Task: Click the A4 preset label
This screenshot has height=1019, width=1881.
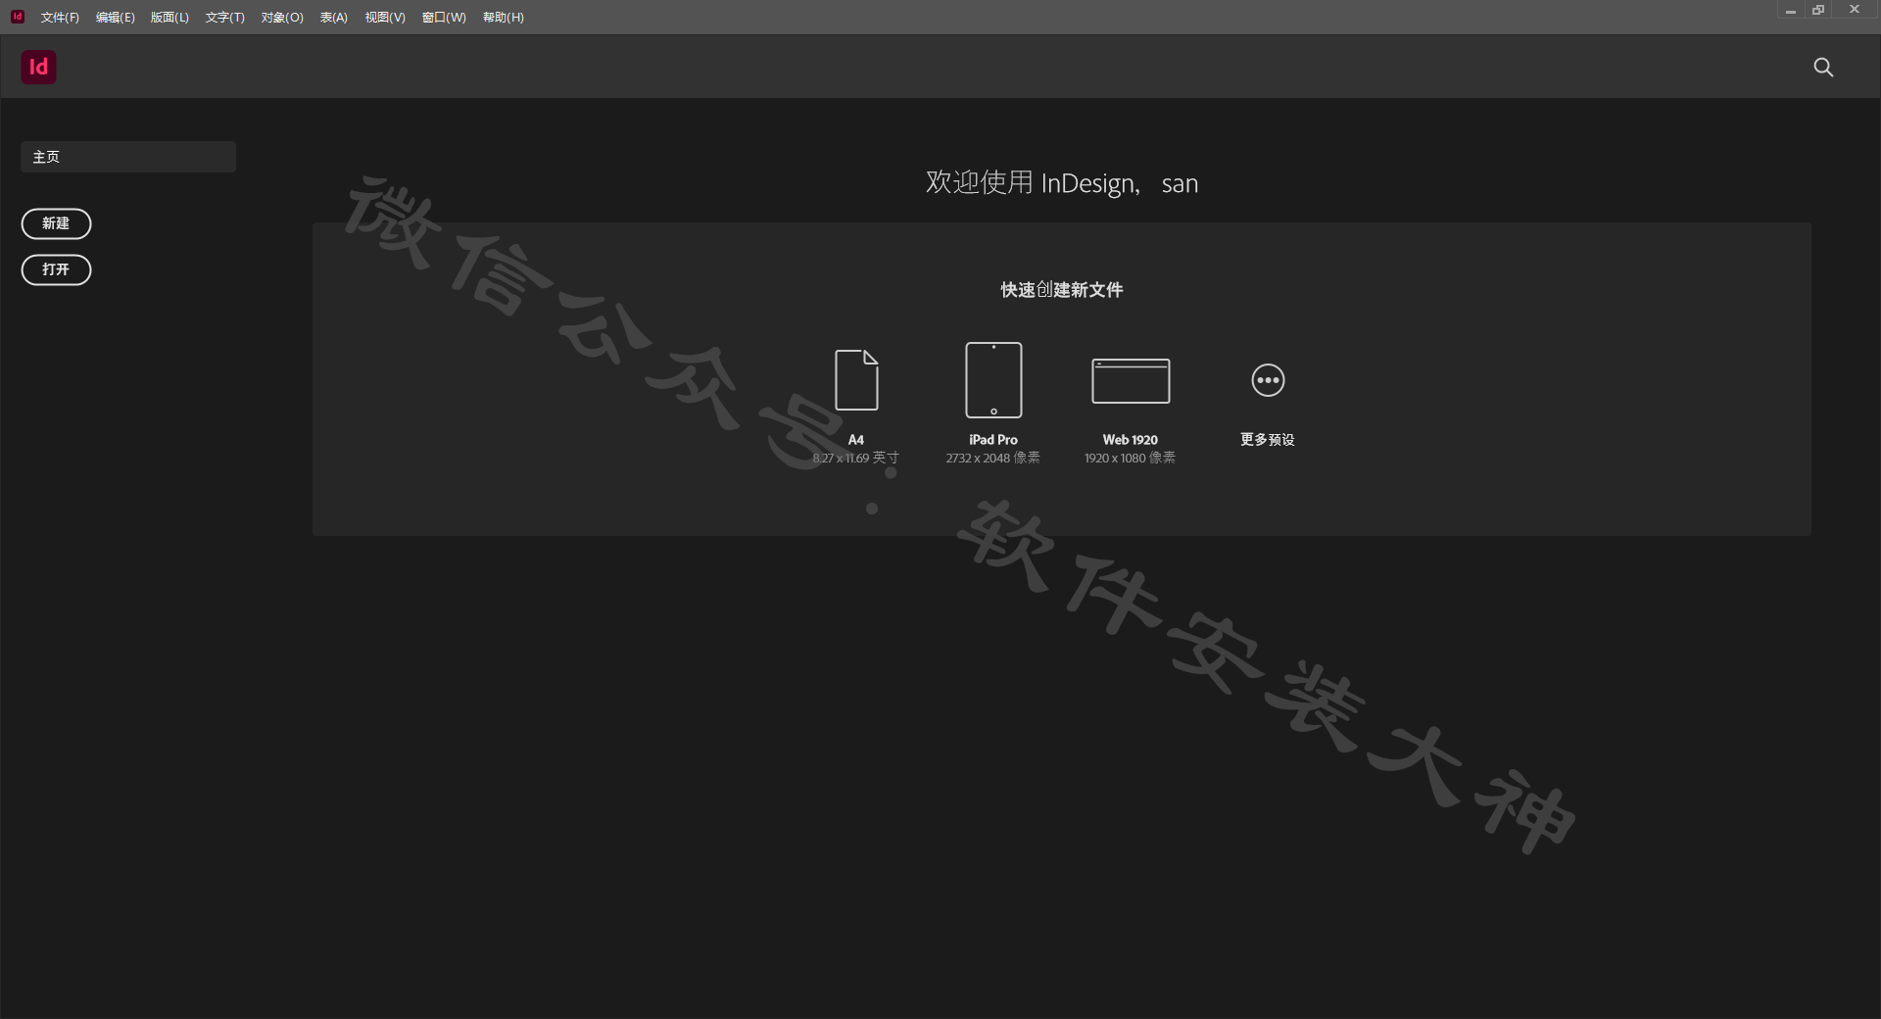Action: click(856, 440)
